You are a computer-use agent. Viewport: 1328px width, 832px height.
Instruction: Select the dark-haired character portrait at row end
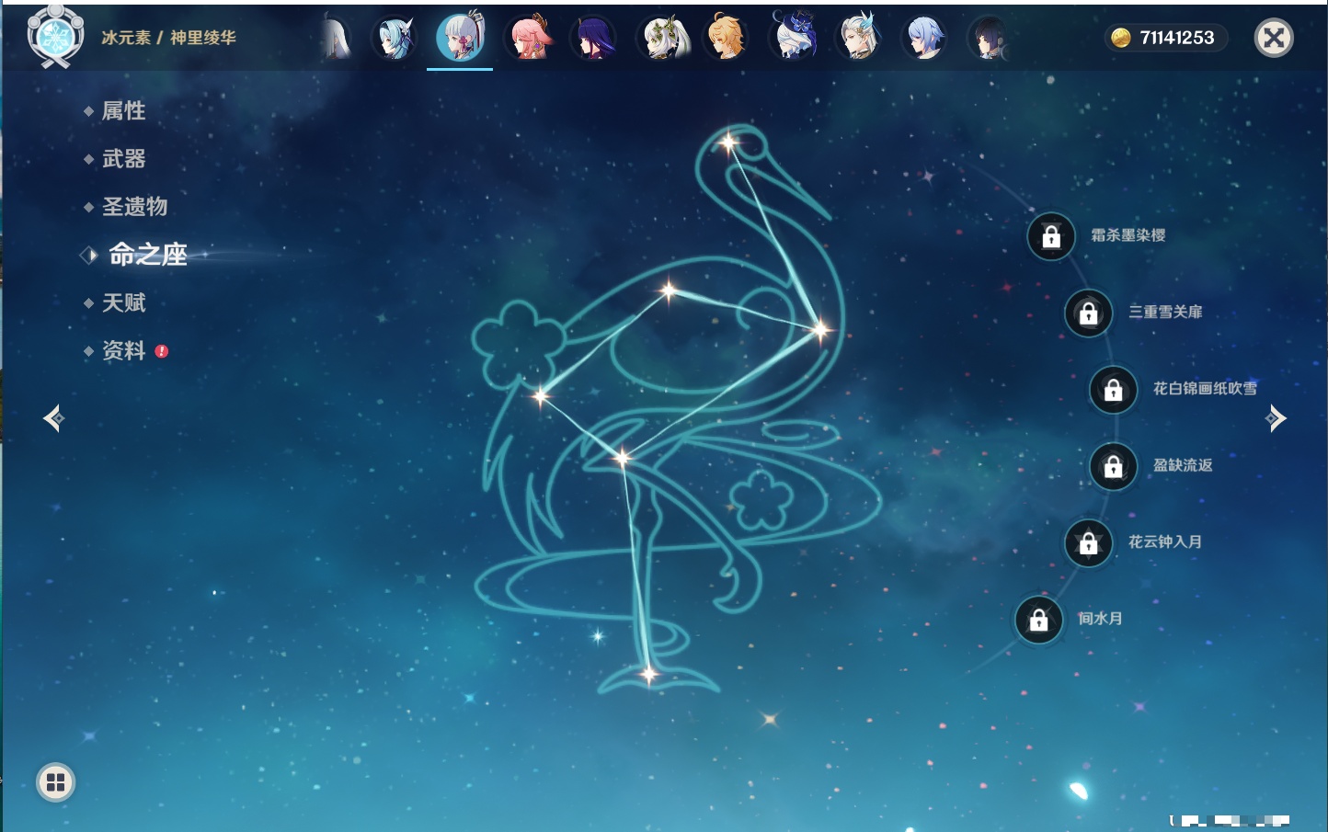click(990, 38)
